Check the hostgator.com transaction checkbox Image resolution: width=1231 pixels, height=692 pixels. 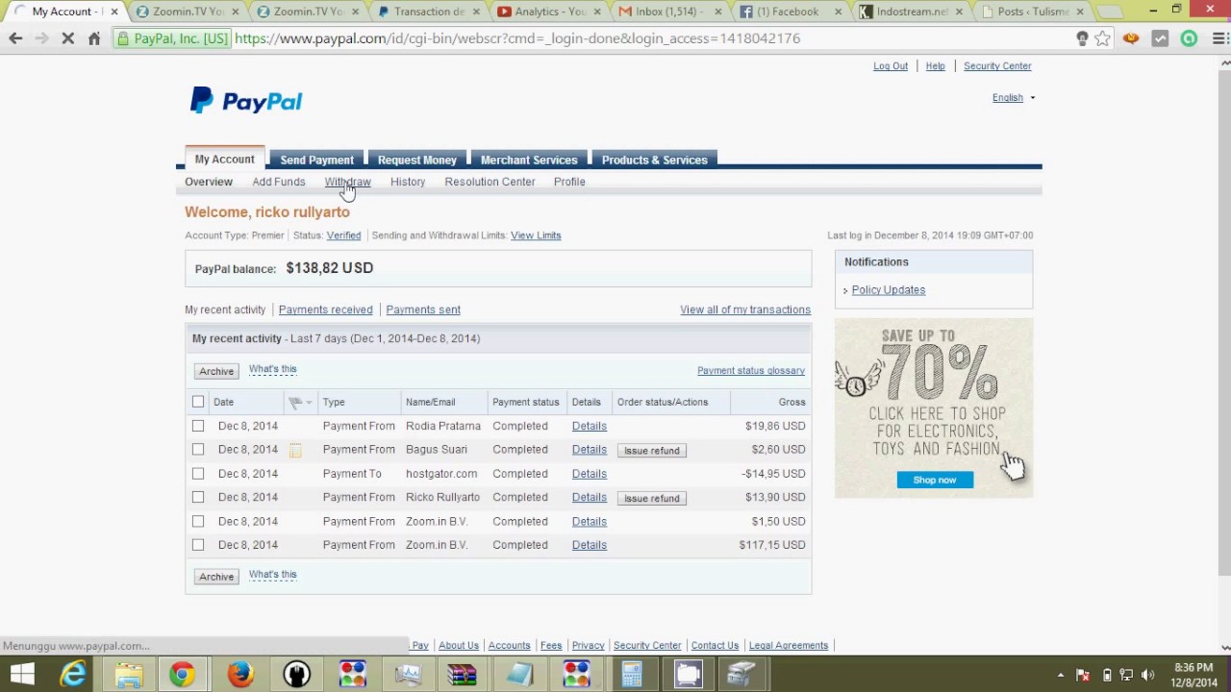[x=198, y=474]
